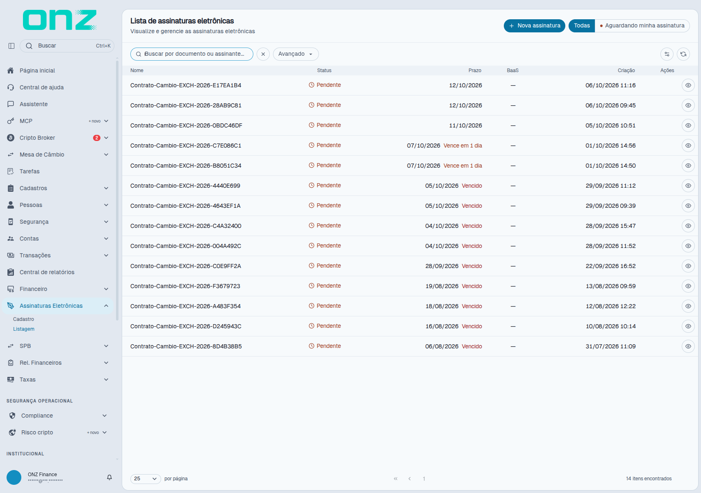Open the Listagem submenu item

point(24,329)
